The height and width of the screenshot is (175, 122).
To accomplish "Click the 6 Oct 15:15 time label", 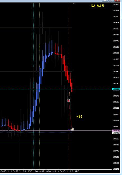I will pyautogui.click(x=75, y=171).
